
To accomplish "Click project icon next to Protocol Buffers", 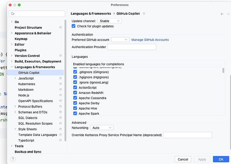I will (x=60, y=107).
